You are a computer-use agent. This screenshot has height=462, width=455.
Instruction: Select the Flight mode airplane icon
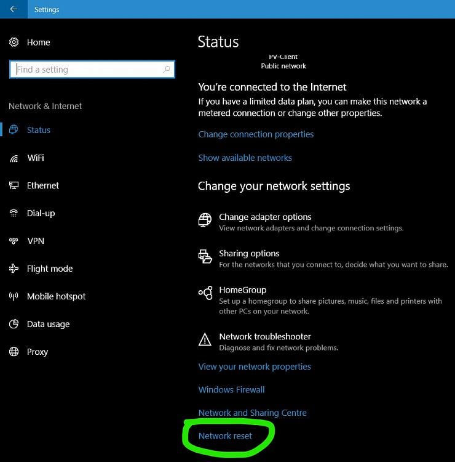[x=14, y=269]
